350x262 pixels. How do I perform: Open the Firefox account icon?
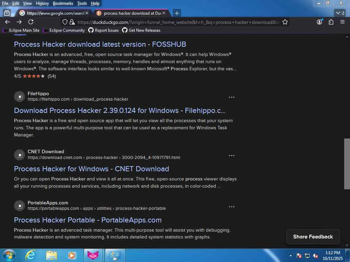[320, 22]
